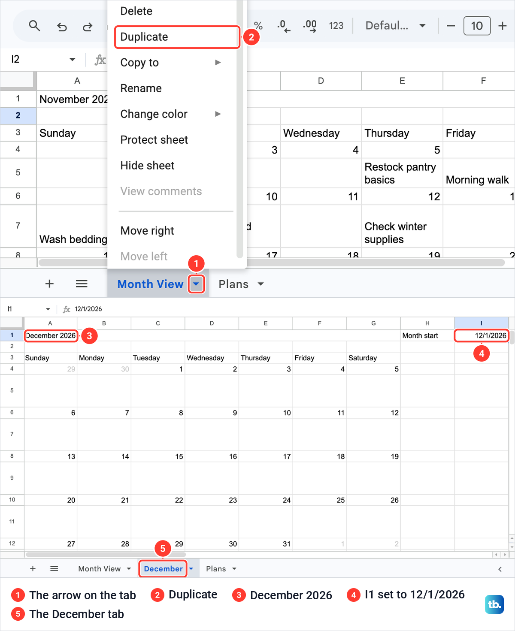Click the Check winter supplies cell

402,226
